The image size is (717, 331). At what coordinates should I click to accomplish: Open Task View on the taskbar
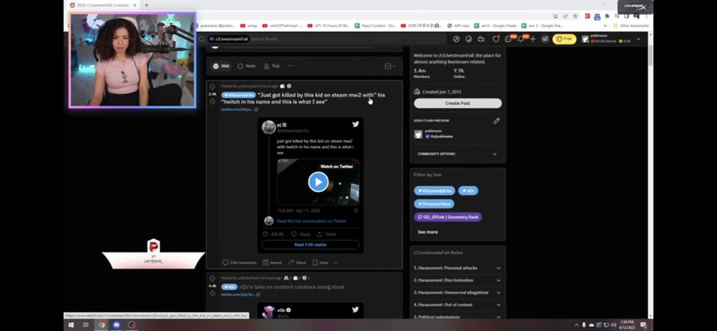point(85,325)
